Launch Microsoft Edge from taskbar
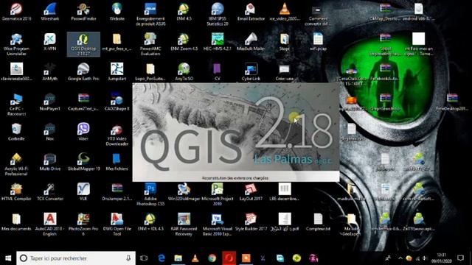This screenshot has height=265, width=472. [x=162, y=258]
